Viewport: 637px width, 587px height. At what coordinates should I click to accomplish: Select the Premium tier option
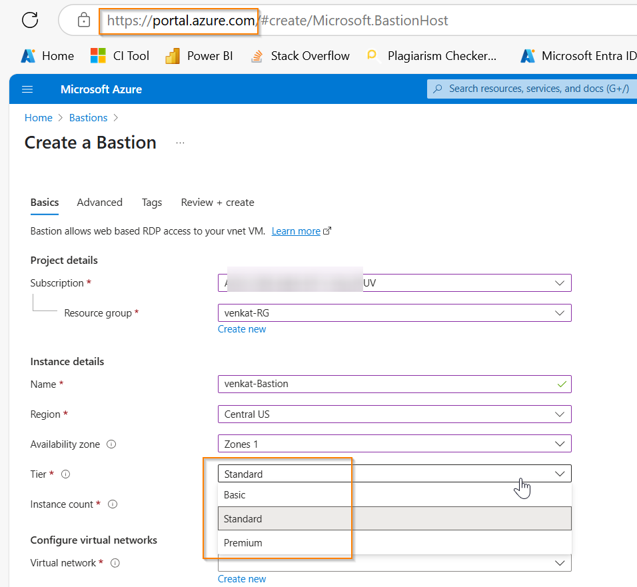[x=394, y=542]
